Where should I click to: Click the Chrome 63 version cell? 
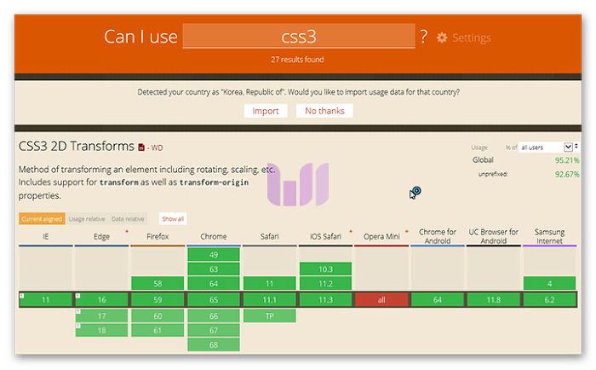pyautogui.click(x=214, y=269)
